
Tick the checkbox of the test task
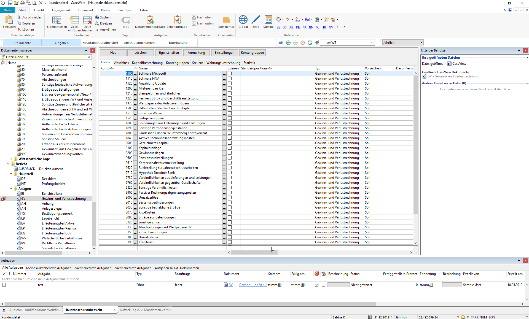tap(4, 285)
